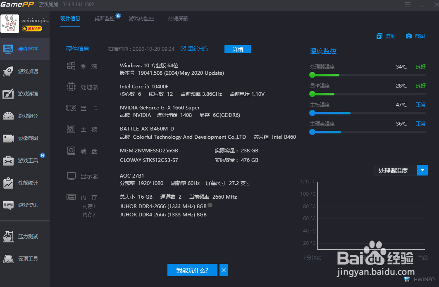Click the 处理器温度 green slider handle
Image resolution: width=439 pixels, height=287 pixels.
pos(312,75)
